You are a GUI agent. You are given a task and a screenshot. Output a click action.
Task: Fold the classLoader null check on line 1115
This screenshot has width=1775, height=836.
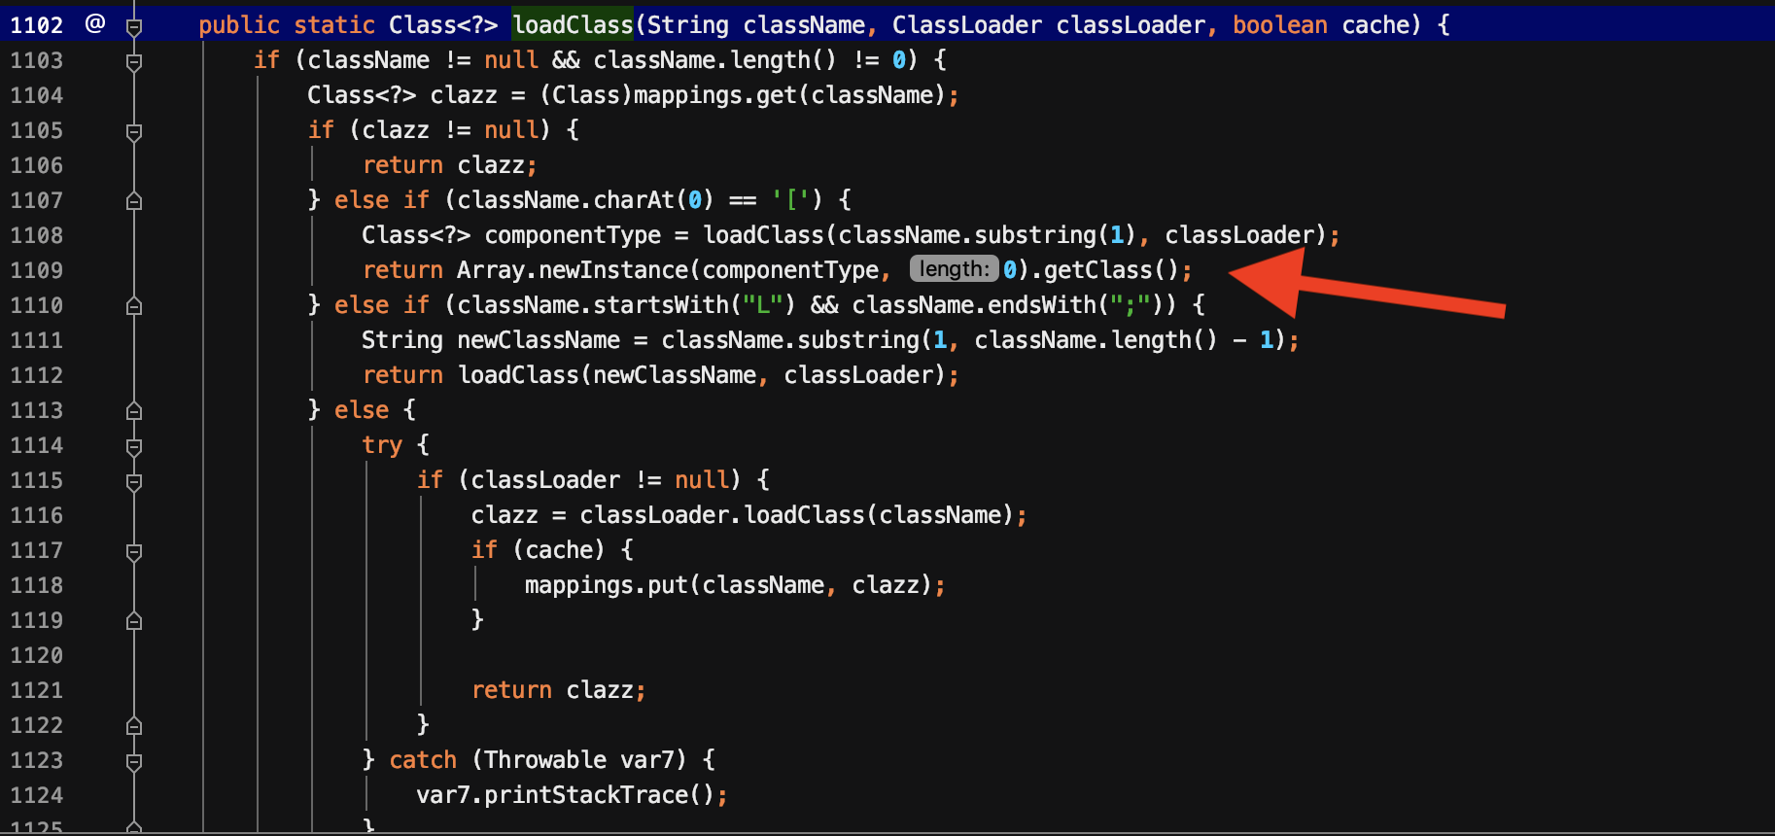coord(134,481)
